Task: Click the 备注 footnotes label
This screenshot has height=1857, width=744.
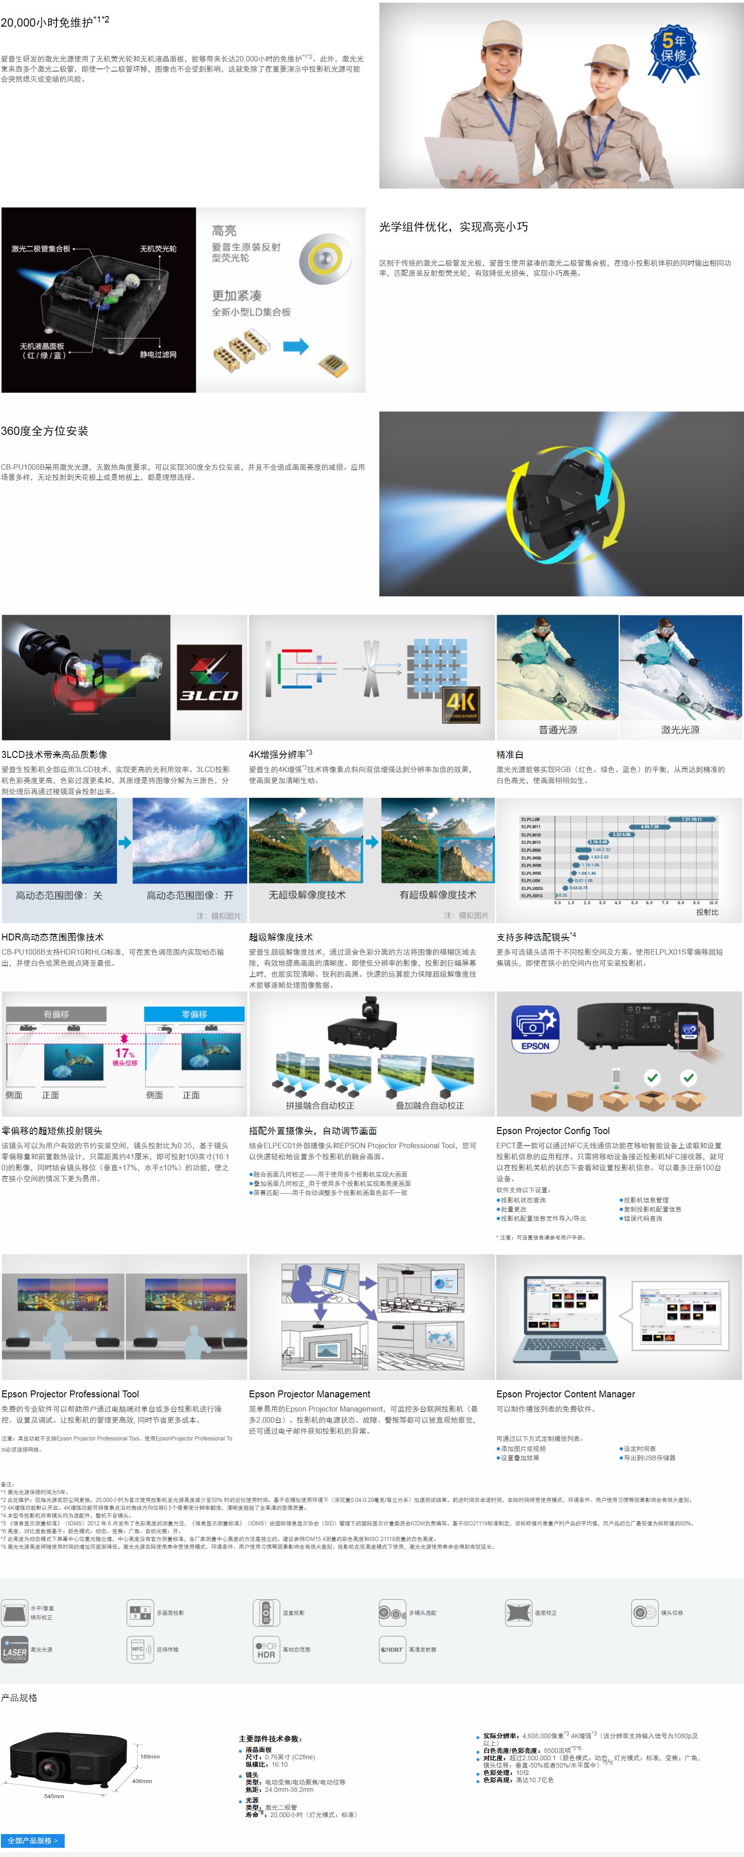Action: (7, 1484)
